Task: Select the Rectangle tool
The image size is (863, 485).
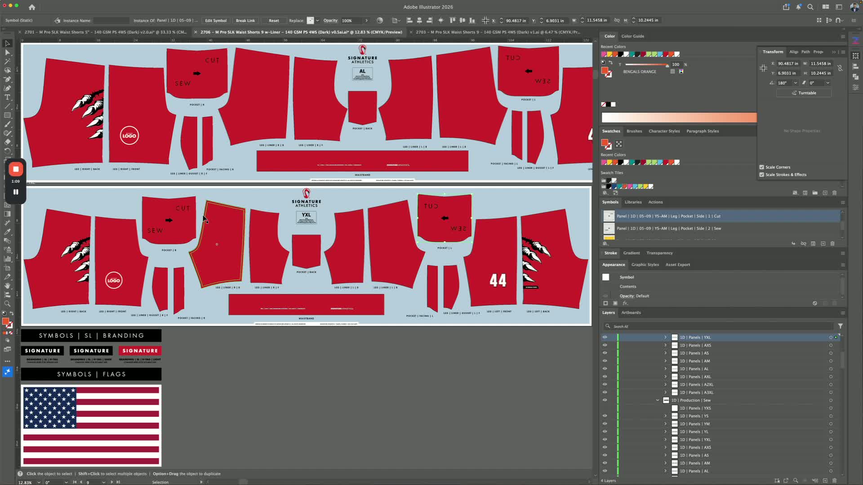Action: pyautogui.click(x=7, y=115)
